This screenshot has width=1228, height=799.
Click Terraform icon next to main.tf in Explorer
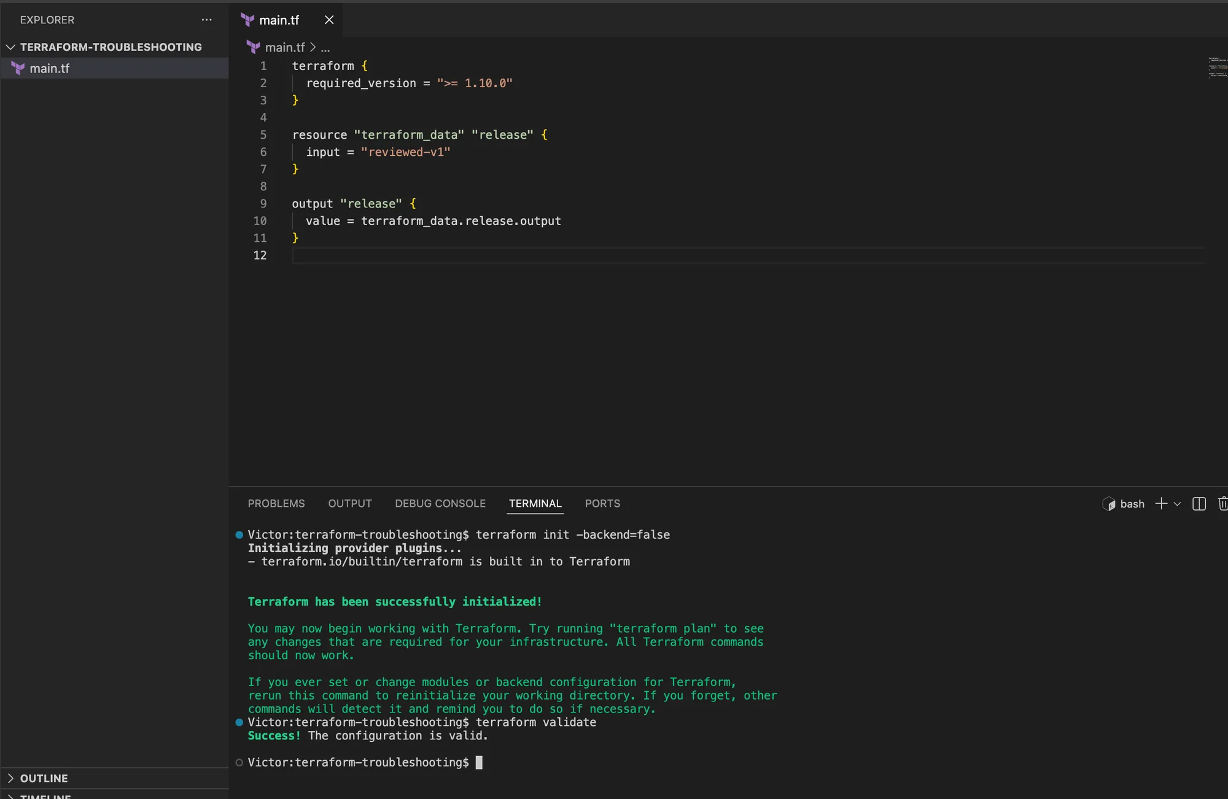coord(18,68)
